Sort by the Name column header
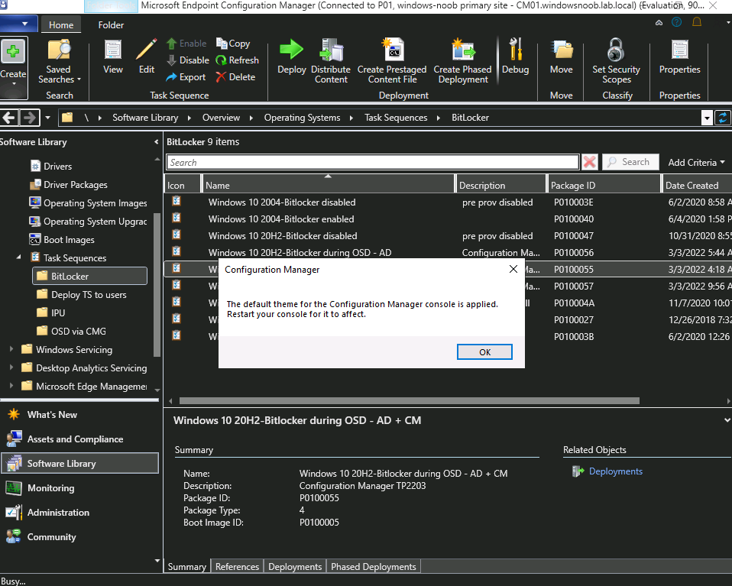732x586 pixels. (x=329, y=186)
